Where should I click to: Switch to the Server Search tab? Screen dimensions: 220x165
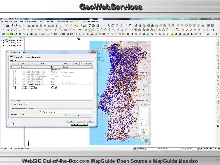[x=36, y=57]
